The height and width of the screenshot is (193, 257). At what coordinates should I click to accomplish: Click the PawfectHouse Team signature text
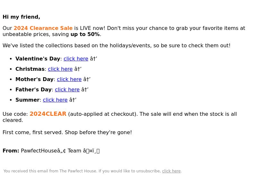[60, 151]
